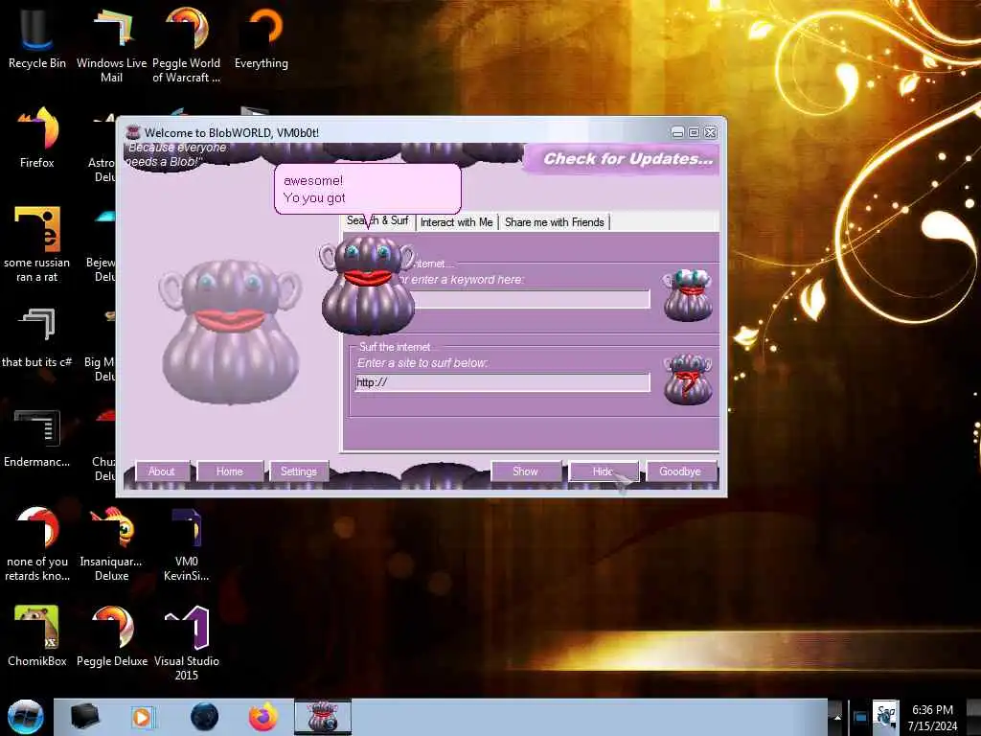This screenshot has width=981, height=736.
Task: Click the blob surf icon beside URL field
Action: point(688,379)
